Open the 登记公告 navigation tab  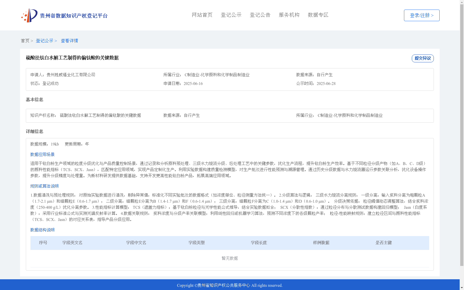coord(260,15)
